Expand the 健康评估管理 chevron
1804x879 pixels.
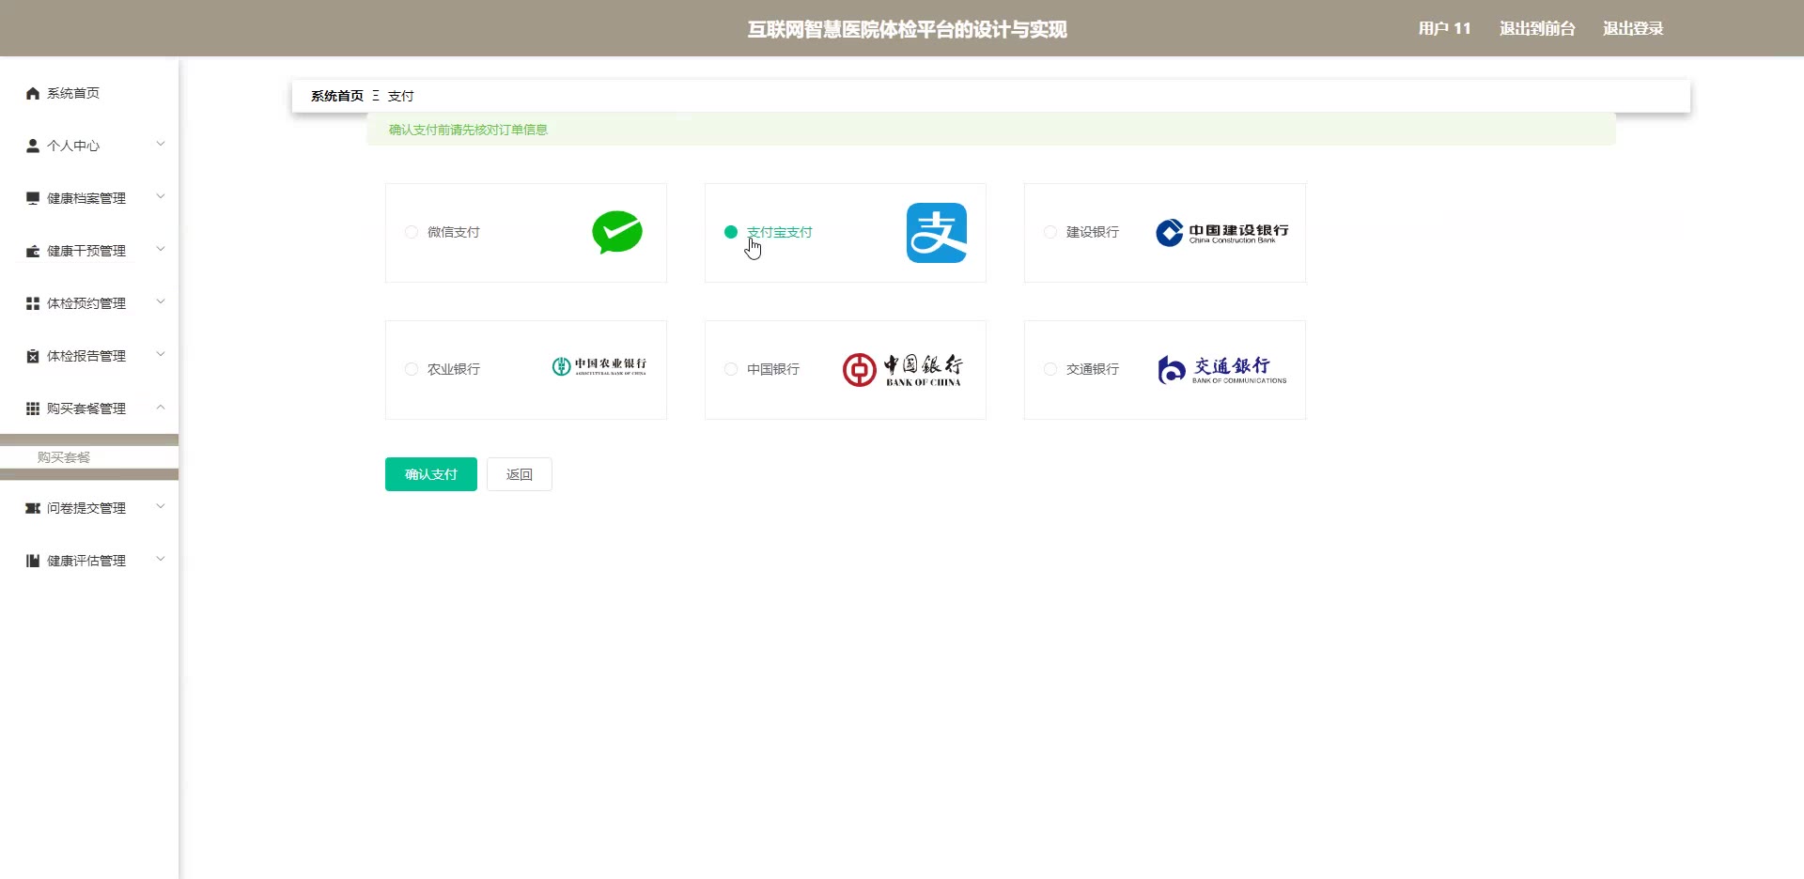pos(161,559)
